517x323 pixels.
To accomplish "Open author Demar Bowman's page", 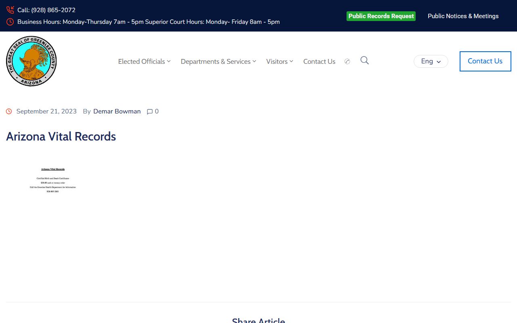I will point(117,111).
